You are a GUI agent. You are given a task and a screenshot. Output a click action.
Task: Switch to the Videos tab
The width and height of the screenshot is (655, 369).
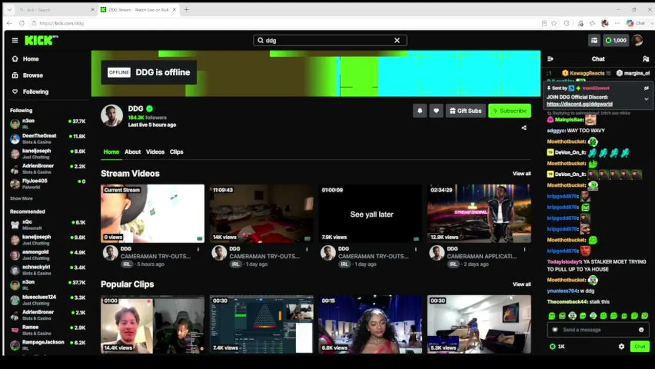point(155,152)
